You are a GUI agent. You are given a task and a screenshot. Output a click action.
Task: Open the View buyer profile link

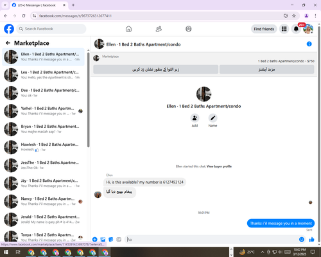(x=219, y=166)
